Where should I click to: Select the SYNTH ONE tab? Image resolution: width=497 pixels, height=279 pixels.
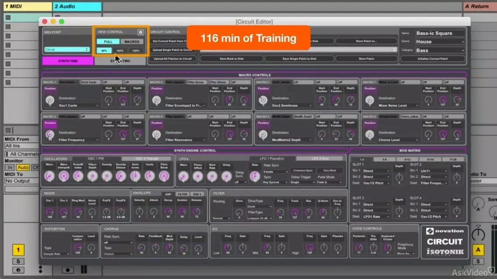click(68, 61)
